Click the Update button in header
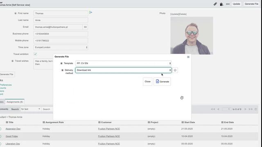The width and height of the screenshot is (262, 147). point(236,4)
